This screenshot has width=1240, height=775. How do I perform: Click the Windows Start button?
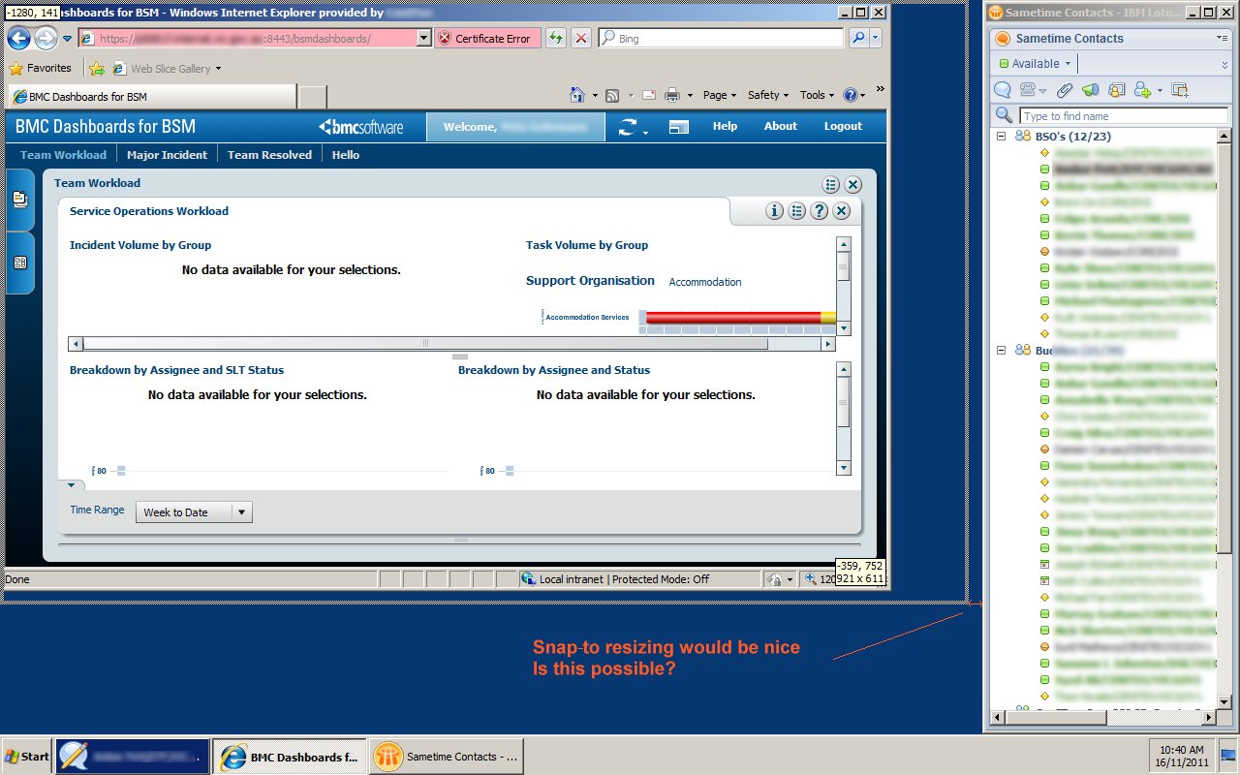coord(27,757)
